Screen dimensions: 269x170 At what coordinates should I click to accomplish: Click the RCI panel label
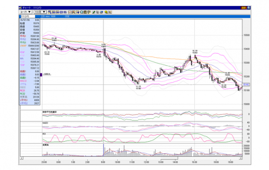click(x=44, y=134)
